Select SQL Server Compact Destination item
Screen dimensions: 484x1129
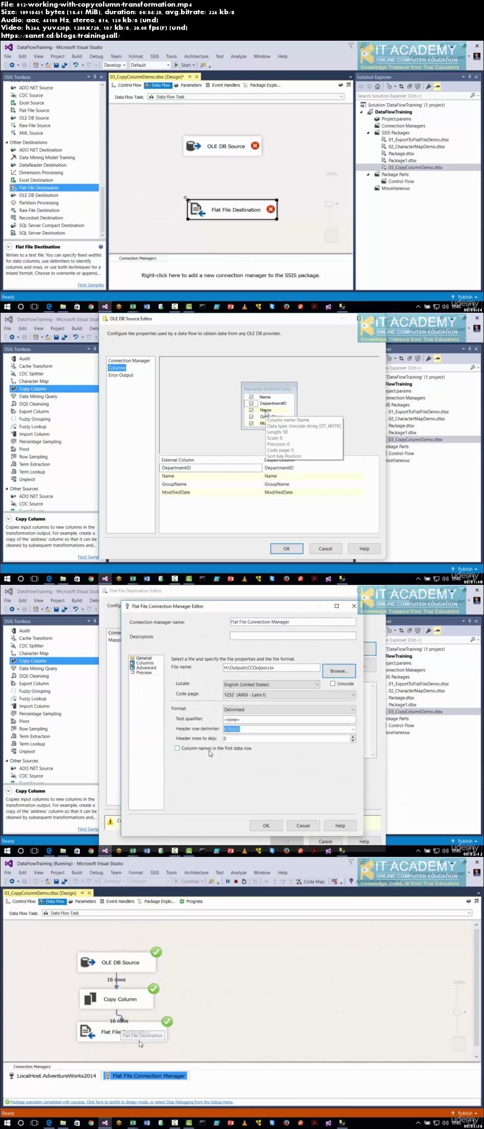52,226
